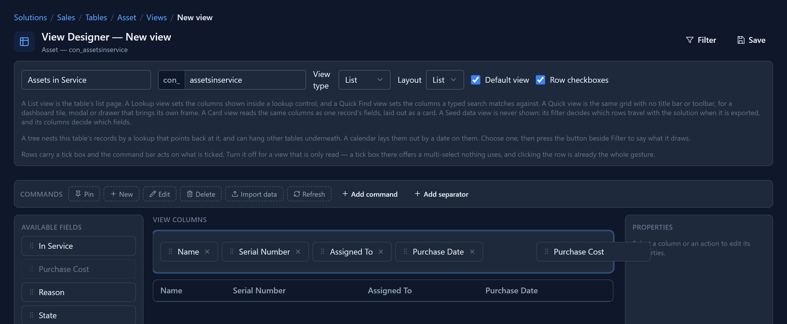Select the Edit command chip
787x324 pixels.
pos(159,194)
